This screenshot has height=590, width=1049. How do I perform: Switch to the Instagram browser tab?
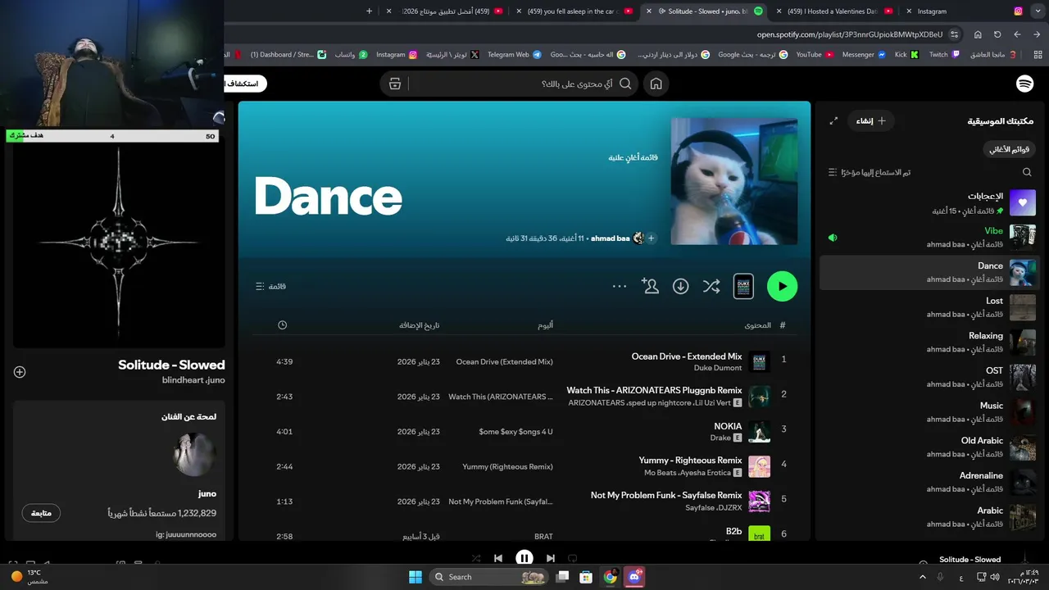965,11
